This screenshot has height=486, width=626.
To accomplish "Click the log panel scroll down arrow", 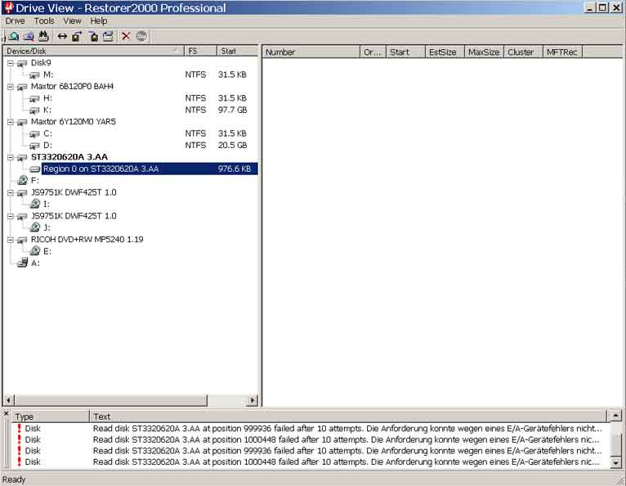I will [x=616, y=463].
